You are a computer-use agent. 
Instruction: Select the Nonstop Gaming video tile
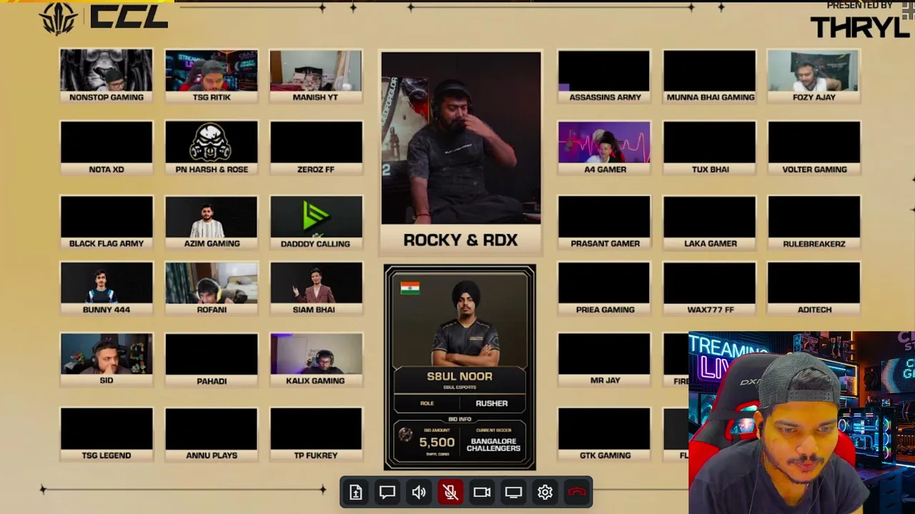(x=107, y=76)
